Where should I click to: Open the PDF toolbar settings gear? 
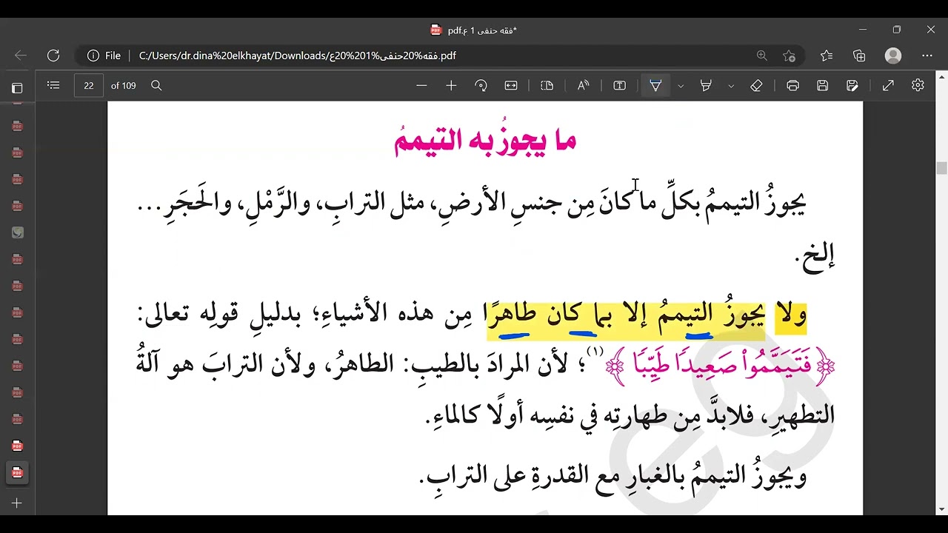[918, 86]
